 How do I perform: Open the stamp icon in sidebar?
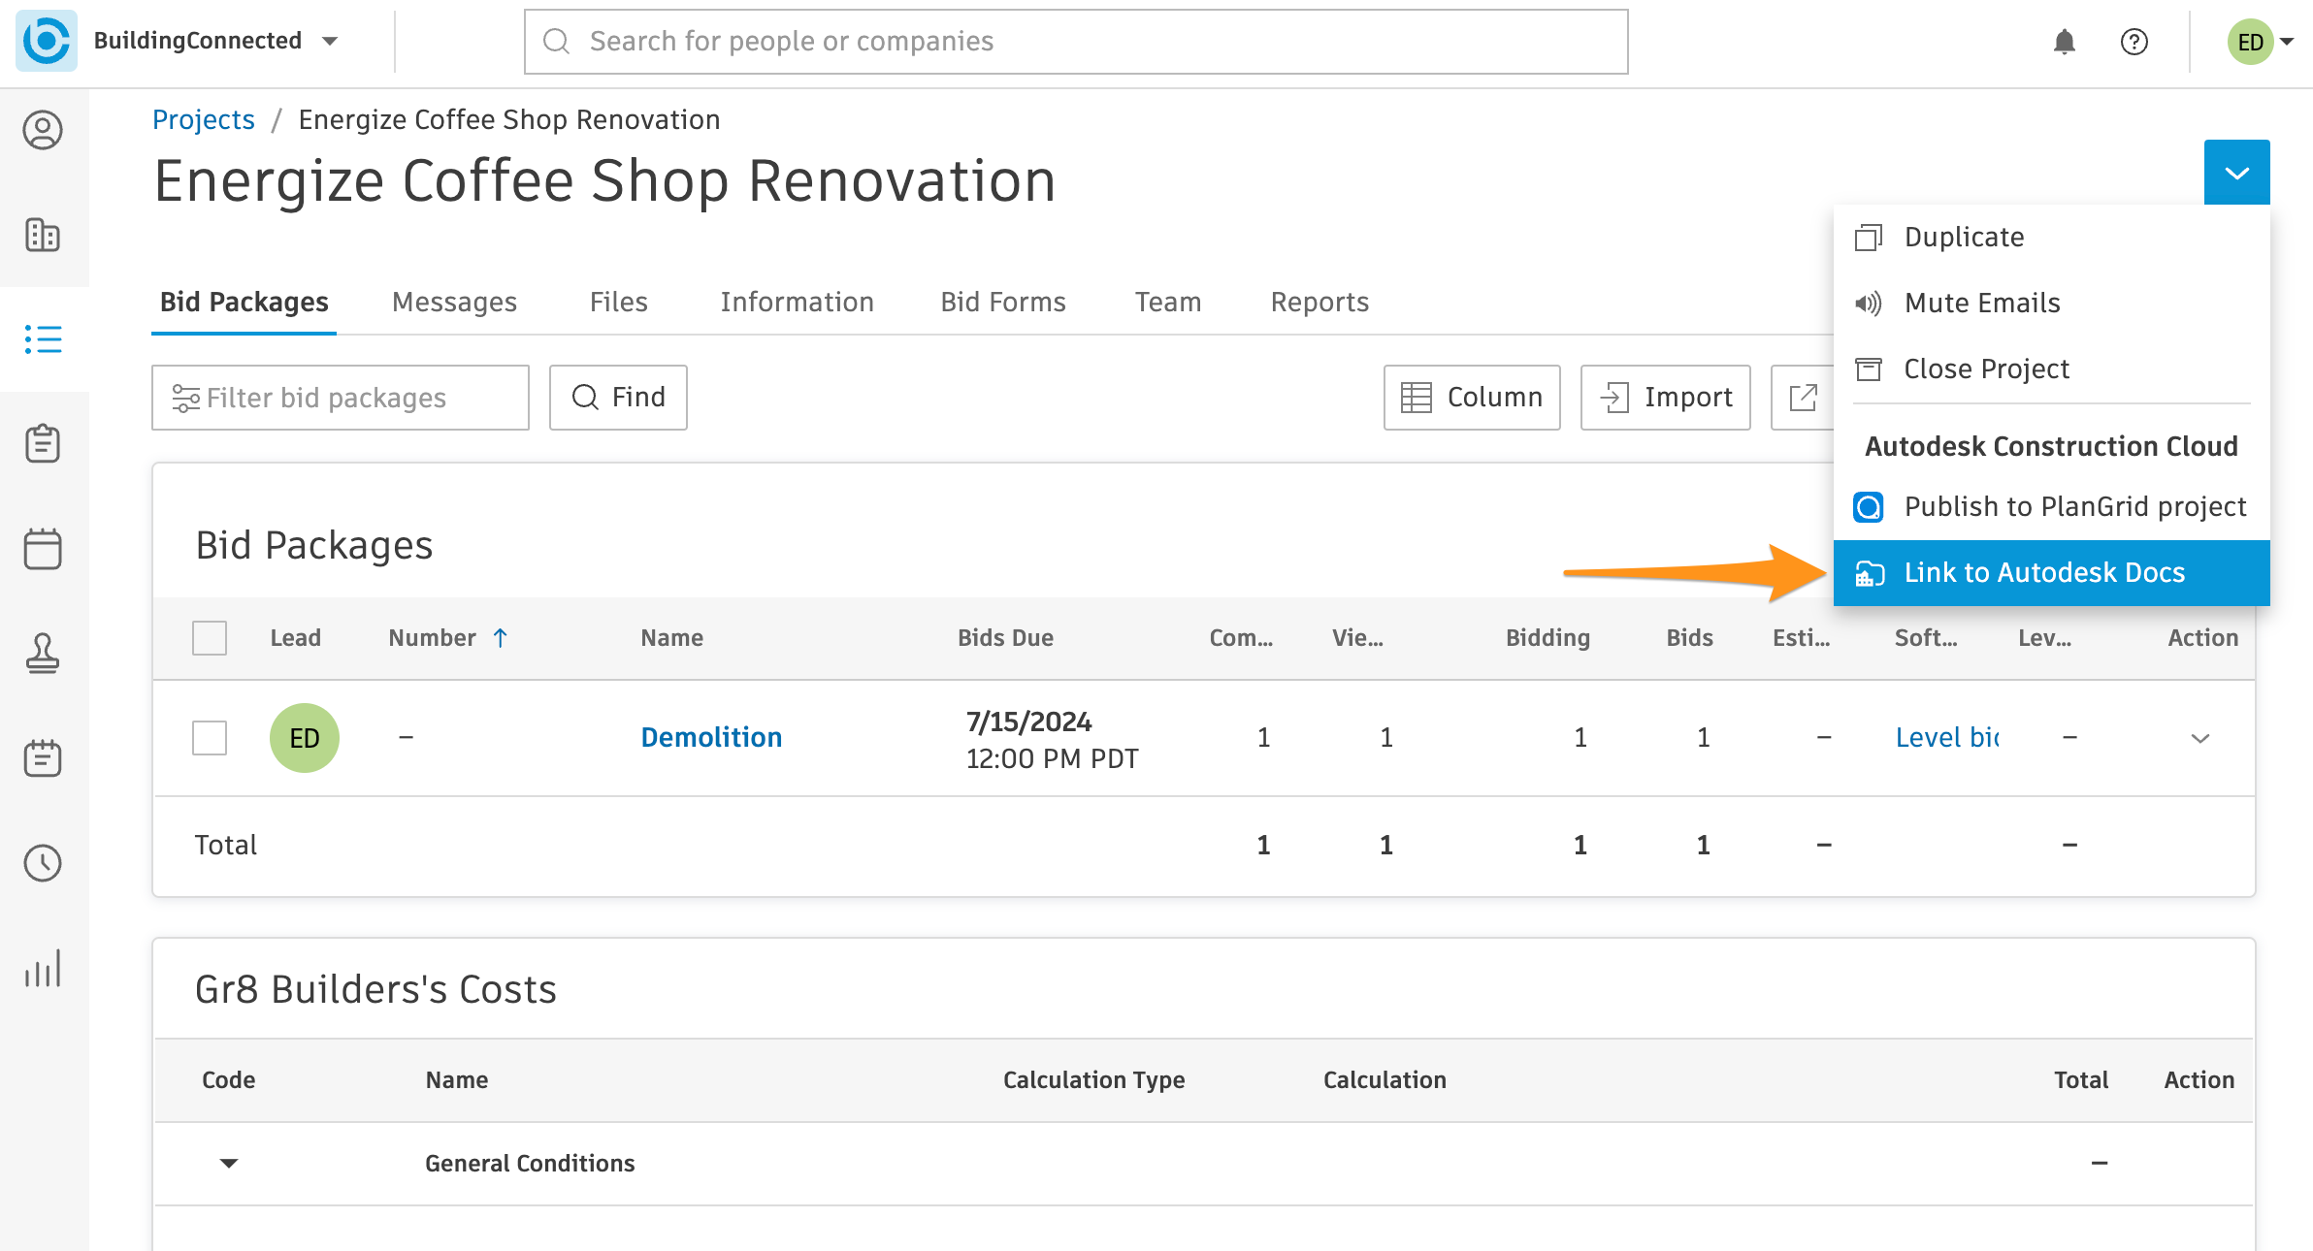43,653
